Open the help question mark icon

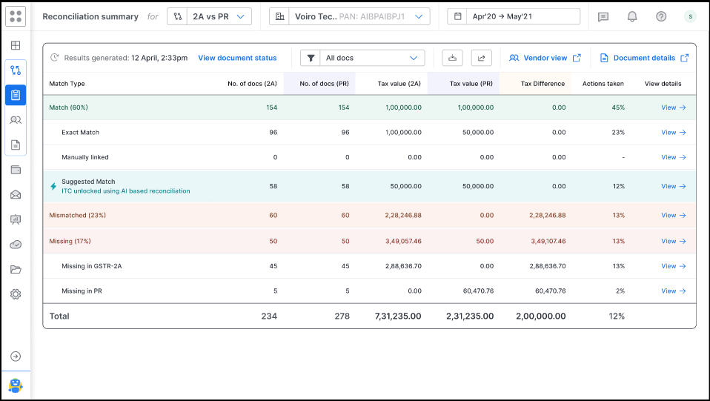661,17
